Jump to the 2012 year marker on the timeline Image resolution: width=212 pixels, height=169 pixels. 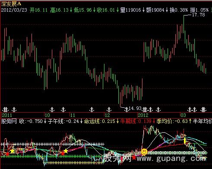pyautogui.click(x=143, y=115)
